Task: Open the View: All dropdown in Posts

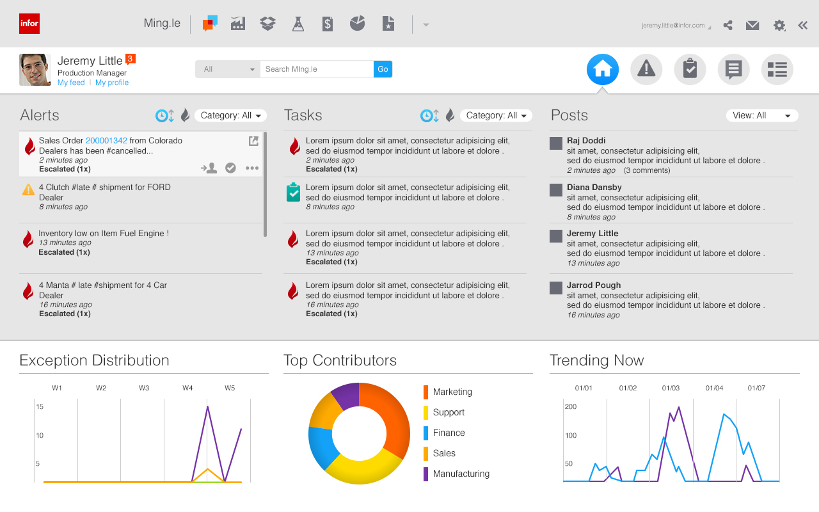Action: 762,115
